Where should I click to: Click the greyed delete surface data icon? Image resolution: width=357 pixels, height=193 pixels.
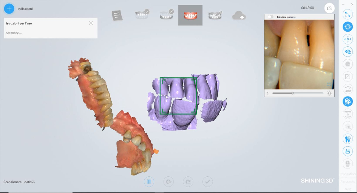pos(348,89)
